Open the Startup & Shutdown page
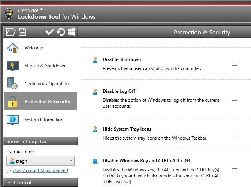This screenshot has width=251, height=187. [x=45, y=66]
